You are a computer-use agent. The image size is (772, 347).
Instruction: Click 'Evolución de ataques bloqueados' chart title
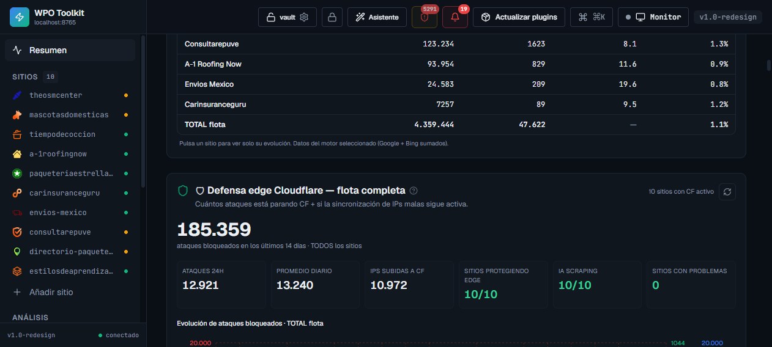(x=250, y=323)
